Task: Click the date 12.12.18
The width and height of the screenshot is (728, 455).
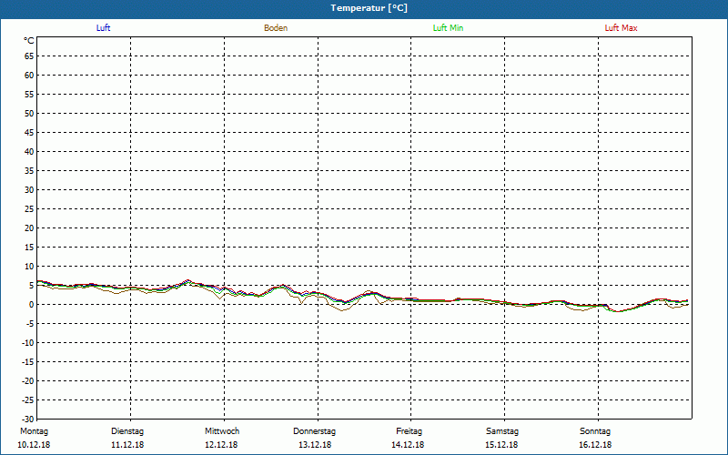Action: pos(221,445)
